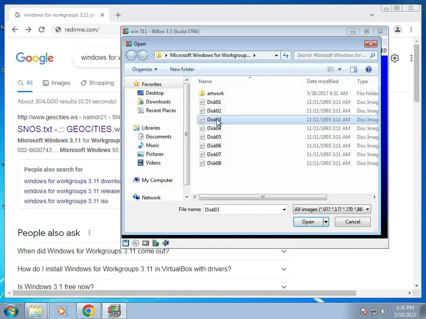Click the Favorites heading in sidebar
This screenshot has height=319, width=426.
[x=151, y=84]
